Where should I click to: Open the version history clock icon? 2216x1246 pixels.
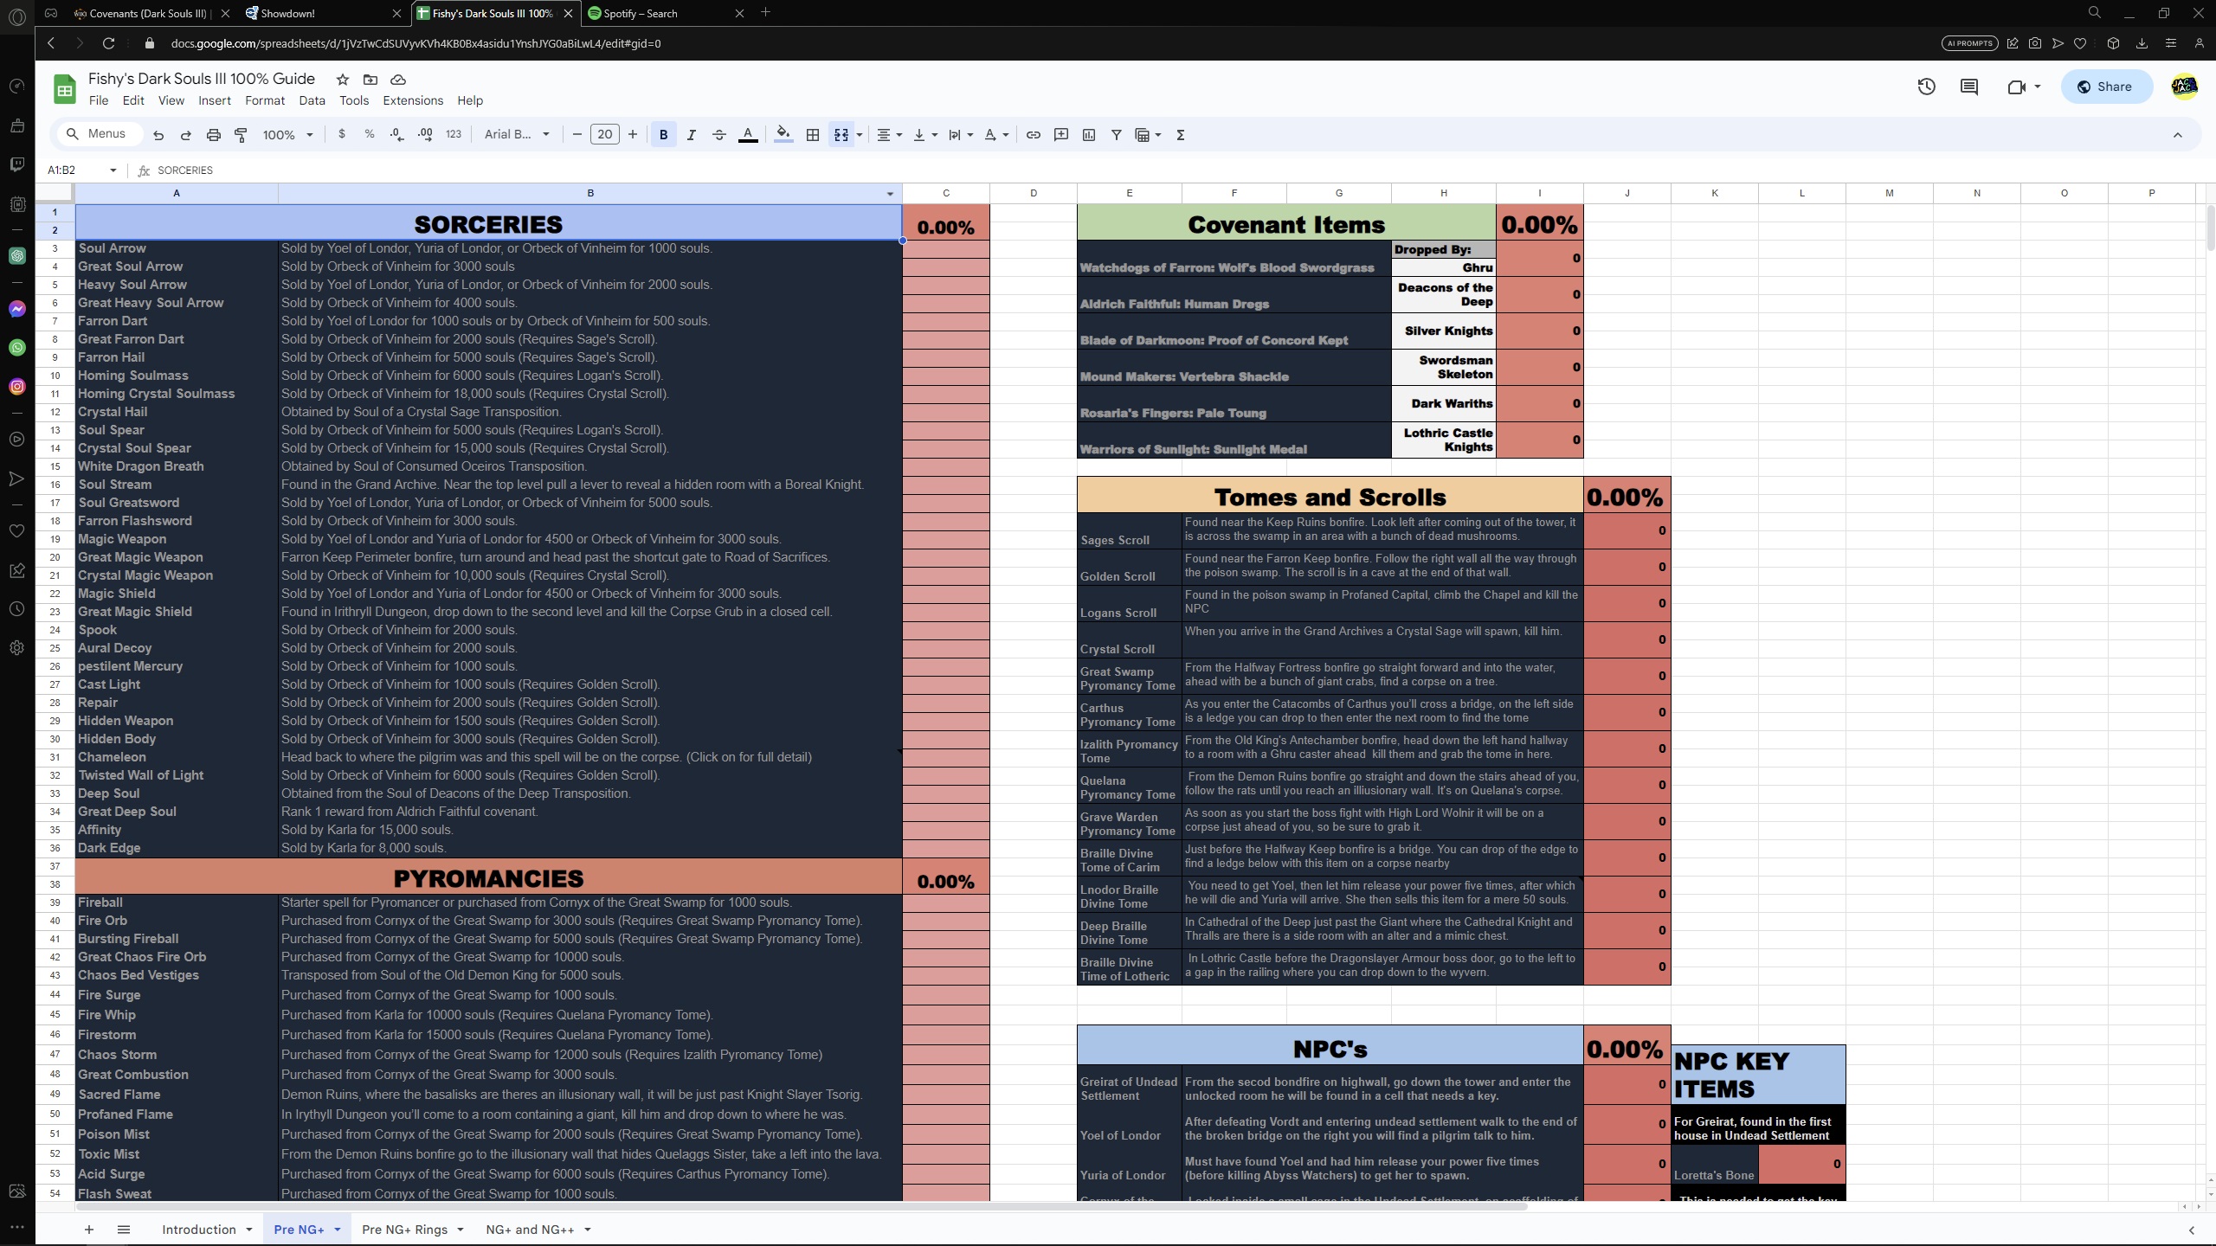click(x=1926, y=87)
